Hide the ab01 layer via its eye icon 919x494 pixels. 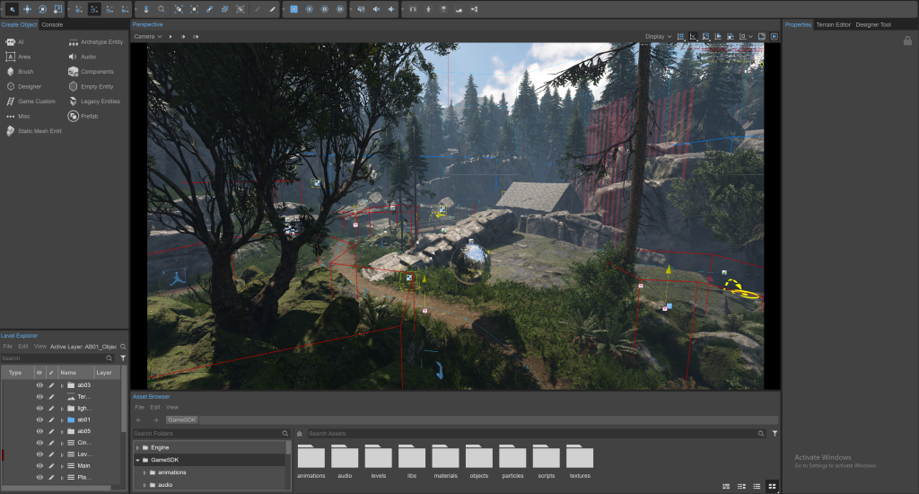tap(39, 420)
